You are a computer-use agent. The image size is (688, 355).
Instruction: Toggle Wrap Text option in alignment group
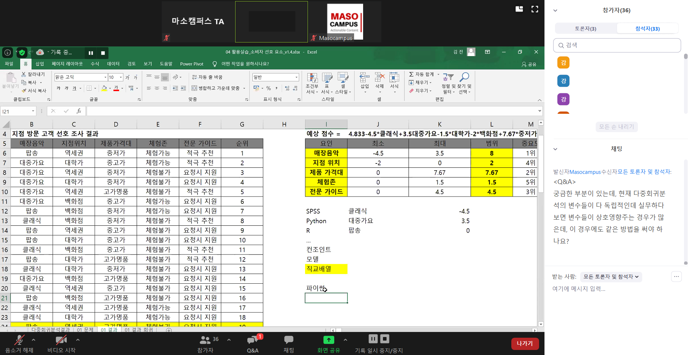(x=194, y=77)
